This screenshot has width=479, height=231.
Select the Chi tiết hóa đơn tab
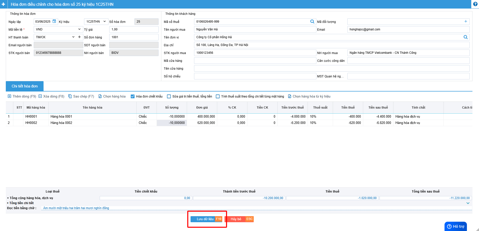(x=25, y=86)
